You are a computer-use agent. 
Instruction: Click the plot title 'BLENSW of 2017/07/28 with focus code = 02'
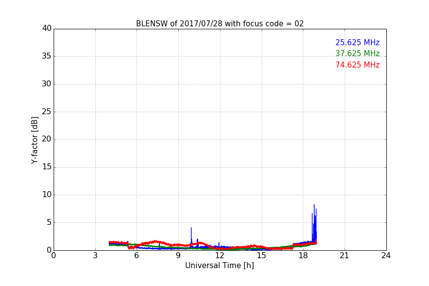219,24
